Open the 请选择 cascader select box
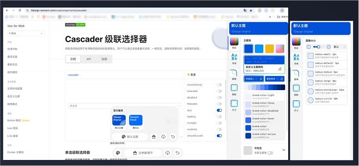Image resolution: width=359 pixels, height=166 pixels. click(x=125, y=106)
